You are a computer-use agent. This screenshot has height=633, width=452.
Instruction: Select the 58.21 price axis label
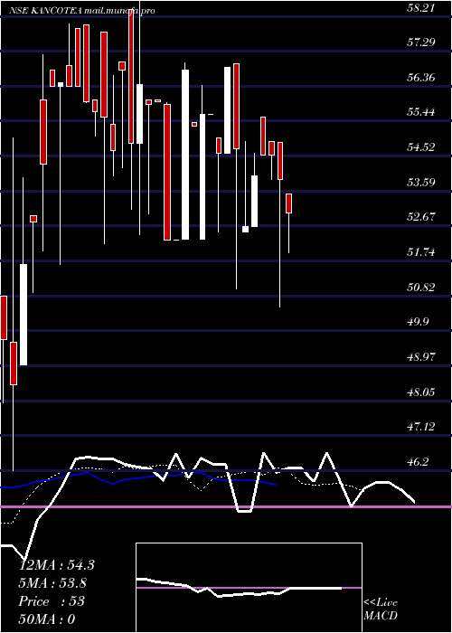[421, 7]
